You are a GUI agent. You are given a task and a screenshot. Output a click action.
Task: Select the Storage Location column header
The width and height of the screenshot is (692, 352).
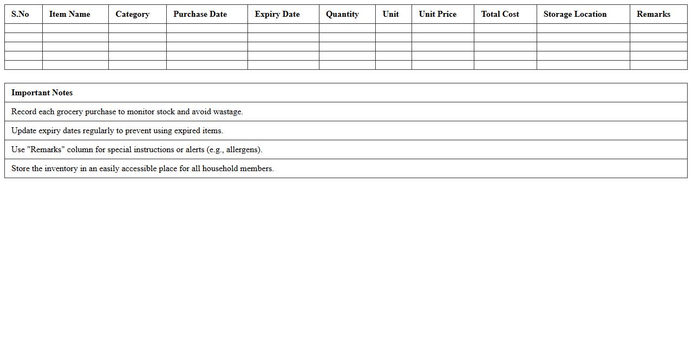[x=575, y=14]
